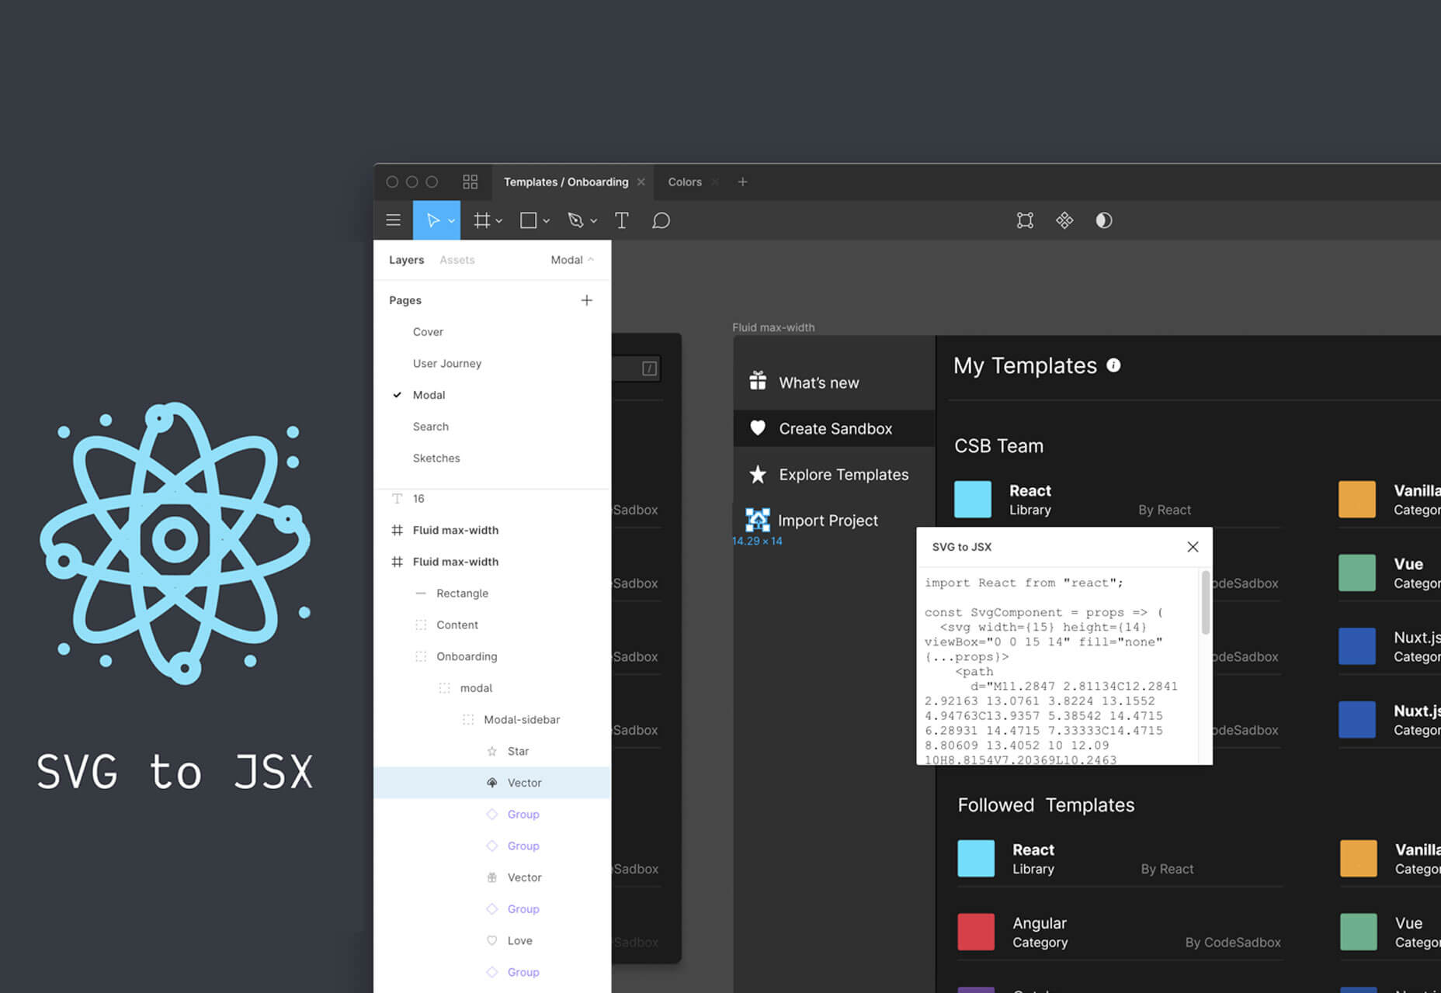This screenshot has width=1441, height=993.
Task: Click Explore Templates in the sidebar
Action: (x=843, y=475)
